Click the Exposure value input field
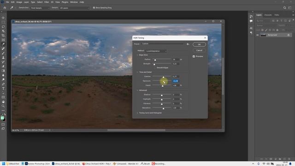This screenshot has width=295, height=166. point(176,81)
